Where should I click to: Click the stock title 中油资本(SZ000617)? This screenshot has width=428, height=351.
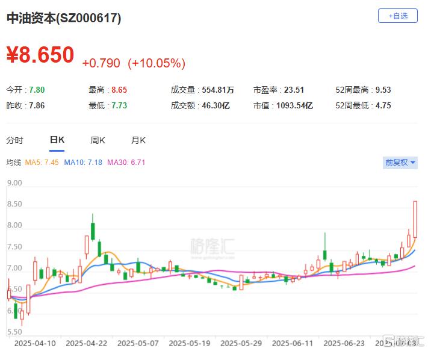tap(64, 19)
